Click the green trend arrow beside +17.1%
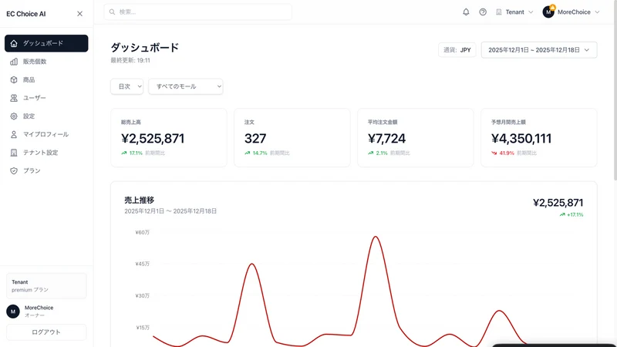 (562, 215)
